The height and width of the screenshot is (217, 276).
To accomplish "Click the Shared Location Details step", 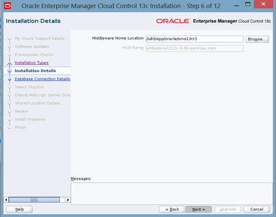I will 37,103.
